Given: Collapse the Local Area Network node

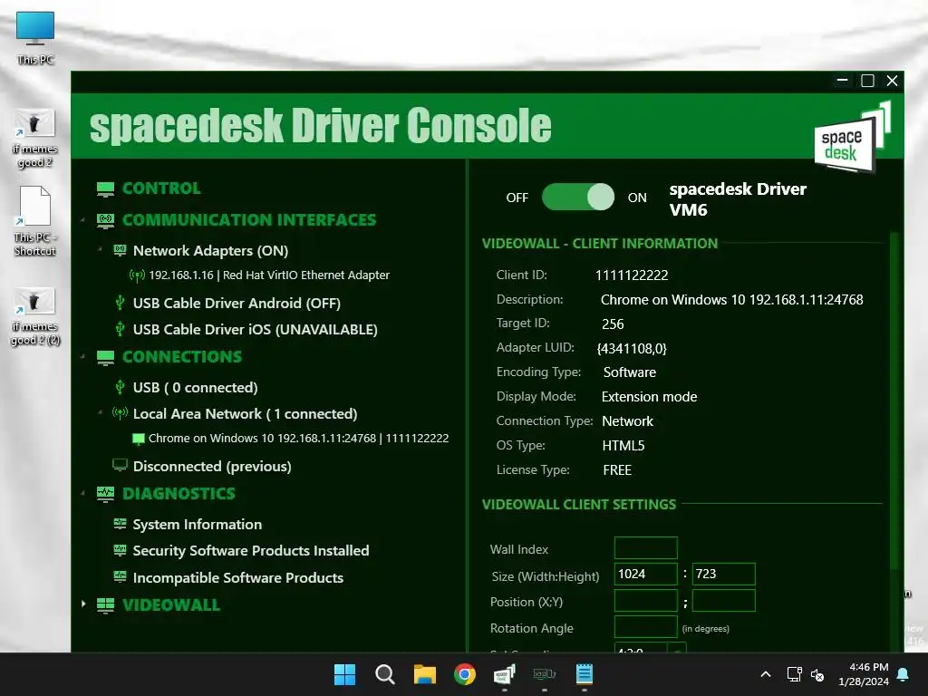Looking at the screenshot, I should click(100, 412).
